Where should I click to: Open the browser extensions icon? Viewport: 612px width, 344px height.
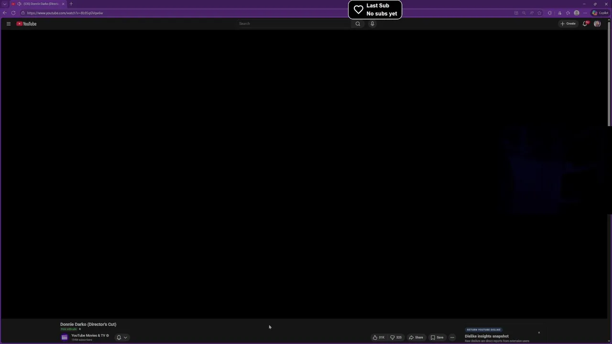[x=550, y=13]
